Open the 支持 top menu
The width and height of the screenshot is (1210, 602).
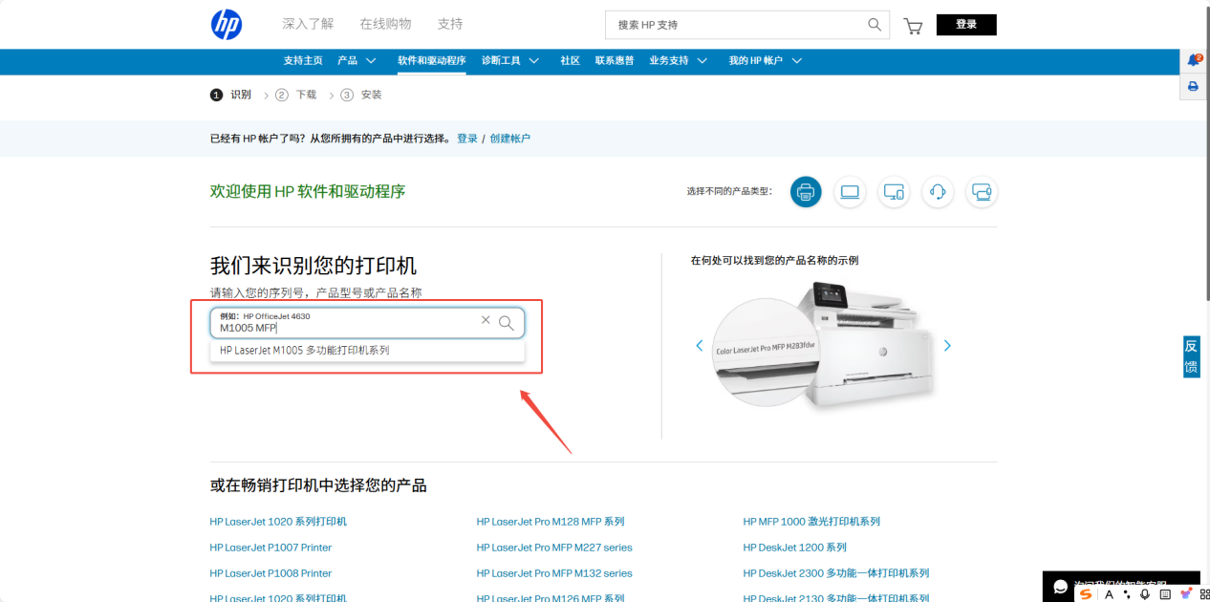[450, 24]
